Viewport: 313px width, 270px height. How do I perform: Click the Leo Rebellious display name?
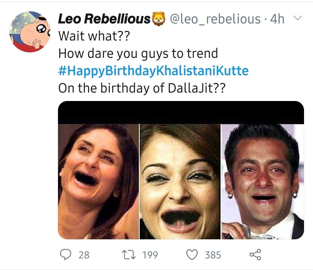[104, 19]
